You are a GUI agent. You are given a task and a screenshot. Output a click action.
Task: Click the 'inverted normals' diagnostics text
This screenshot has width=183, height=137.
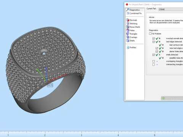pyautogui.click(x=175, y=38)
